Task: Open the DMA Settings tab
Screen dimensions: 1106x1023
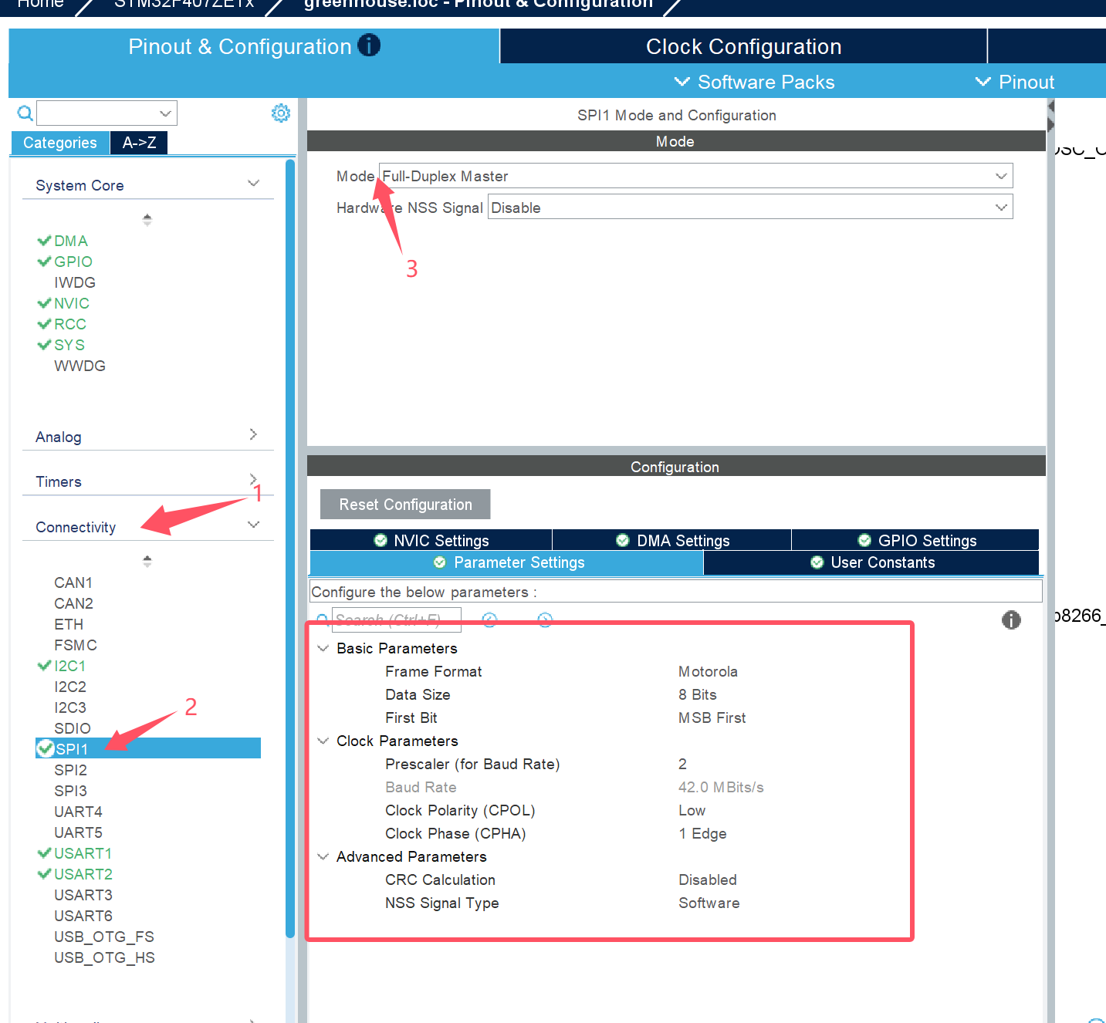Action: click(672, 540)
